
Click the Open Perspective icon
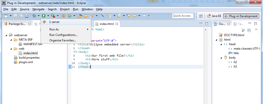click(201, 16)
